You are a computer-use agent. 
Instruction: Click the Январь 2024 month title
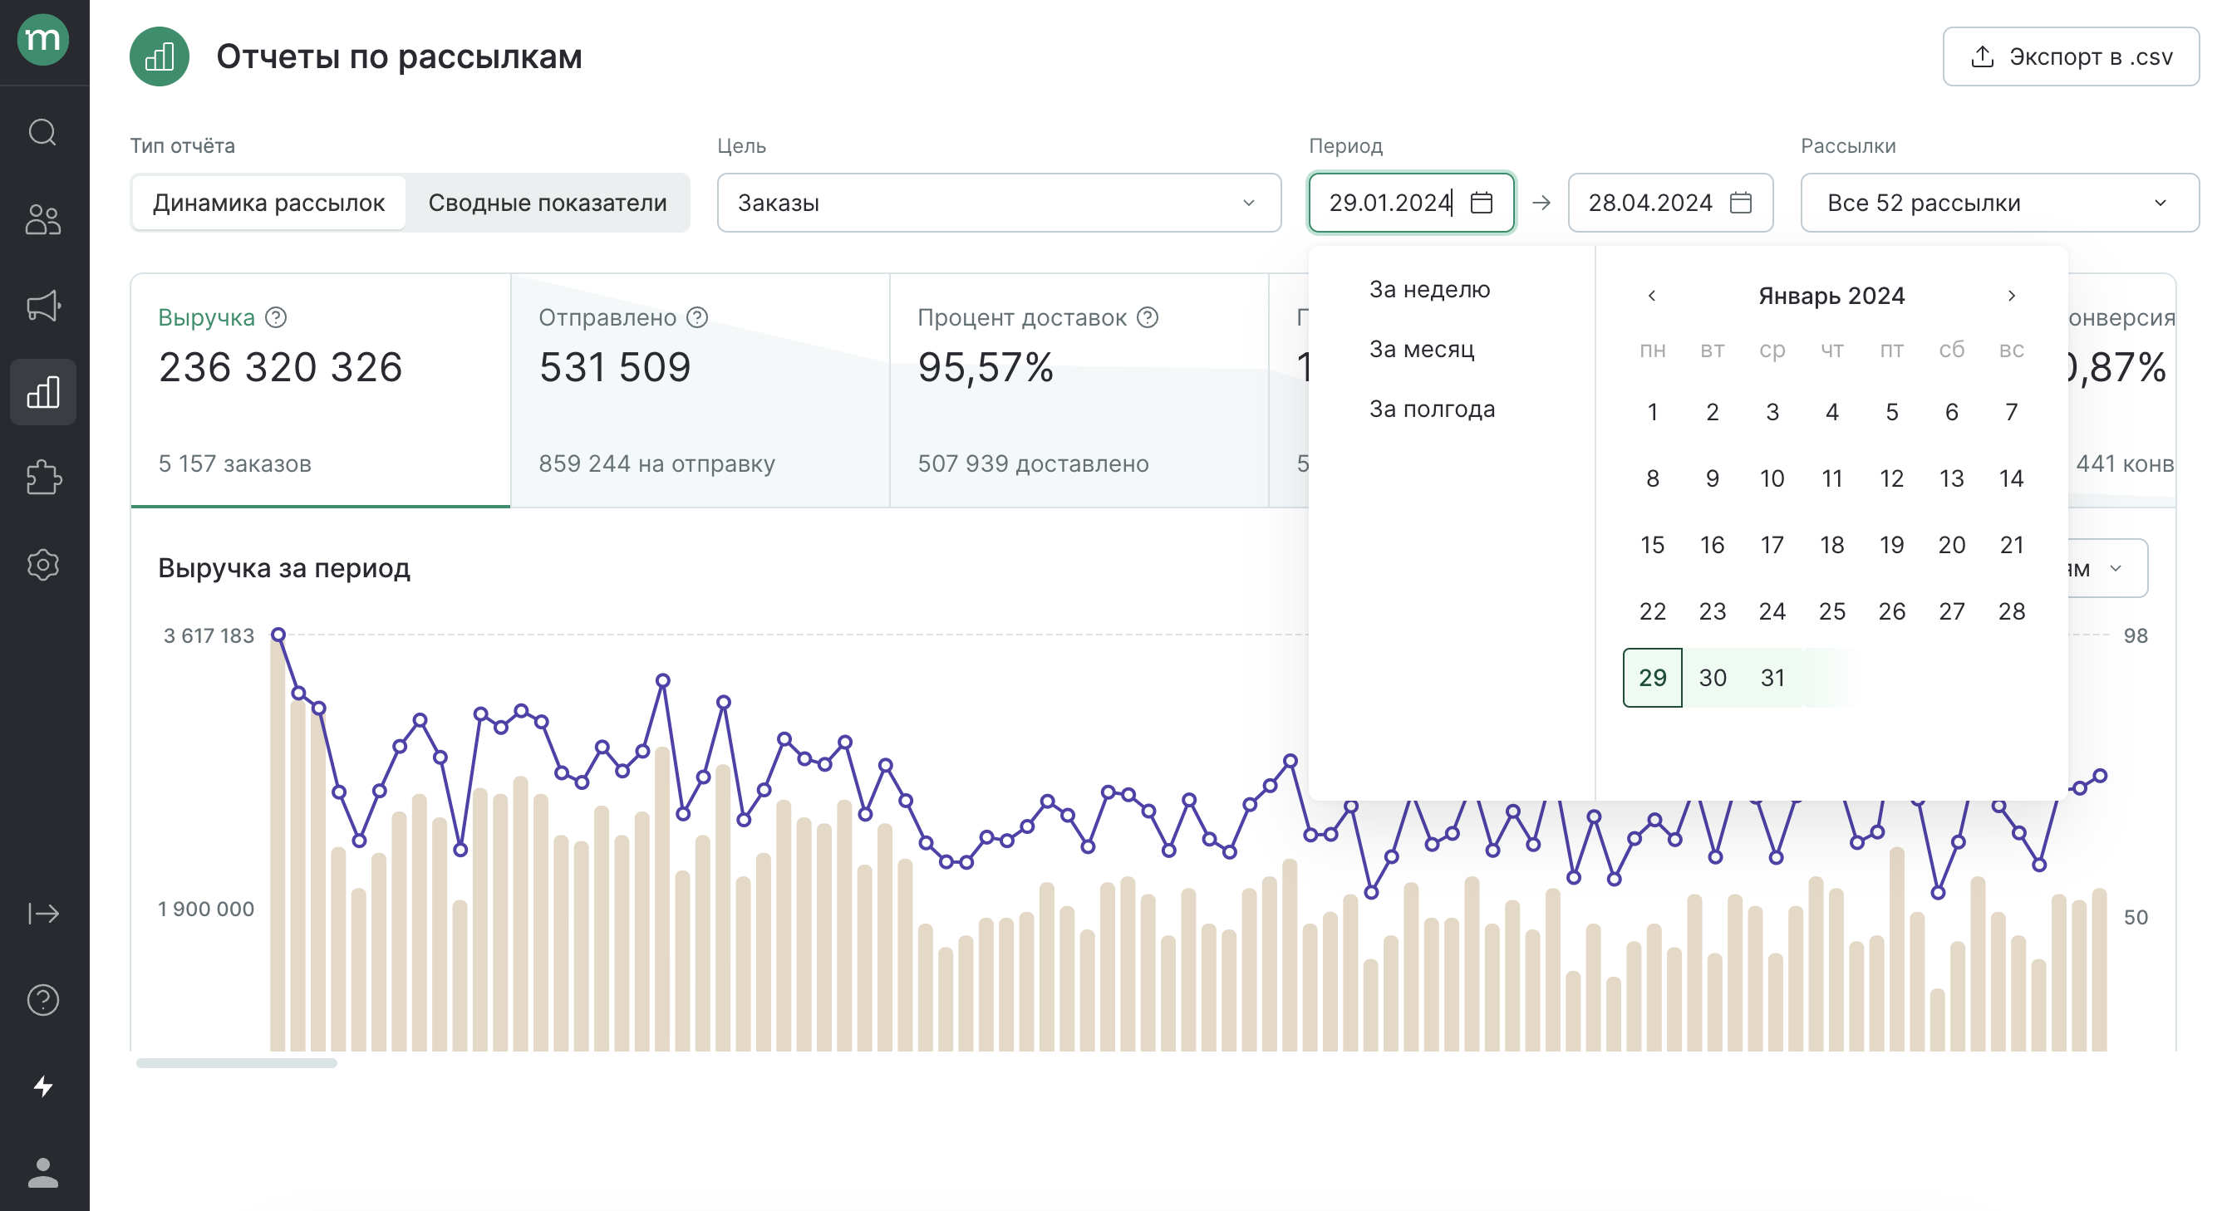pyautogui.click(x=1831, y=296)
